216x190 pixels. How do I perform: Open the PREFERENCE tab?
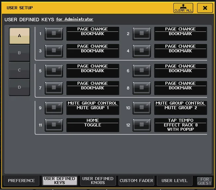[21, 181]
